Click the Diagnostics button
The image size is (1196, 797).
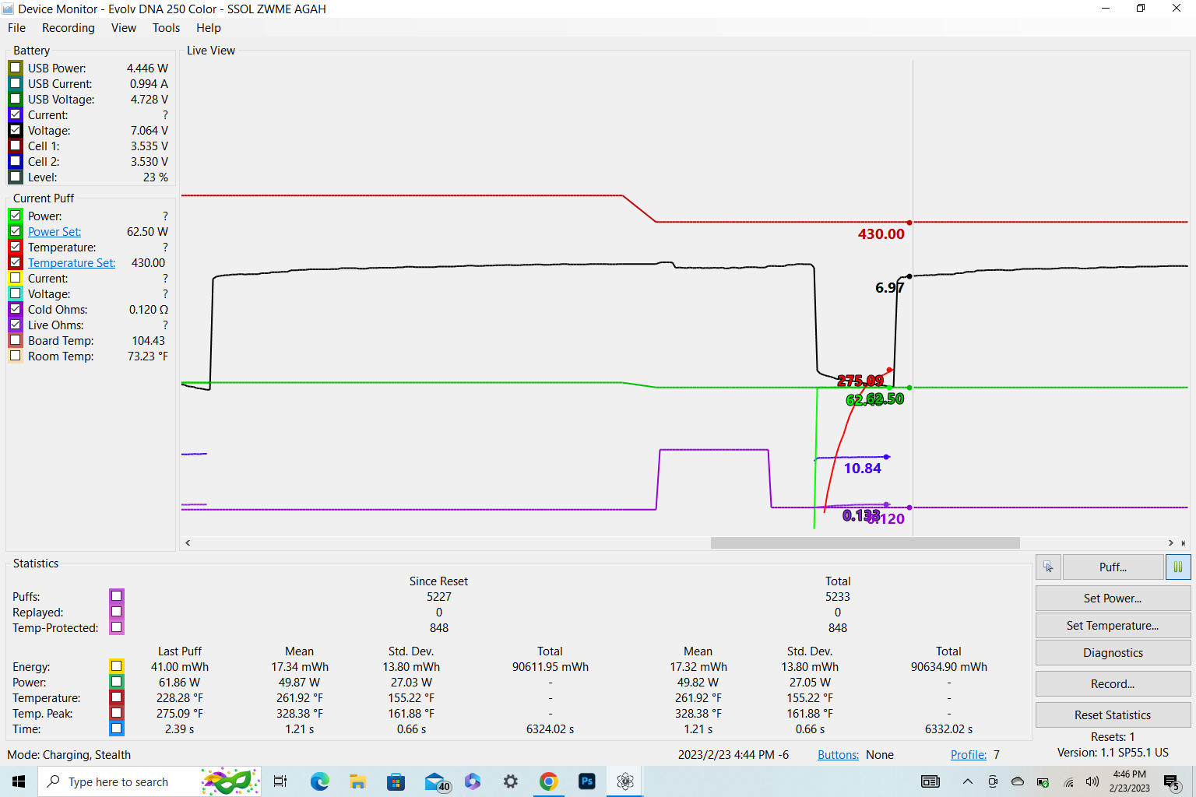(1112, 653)
